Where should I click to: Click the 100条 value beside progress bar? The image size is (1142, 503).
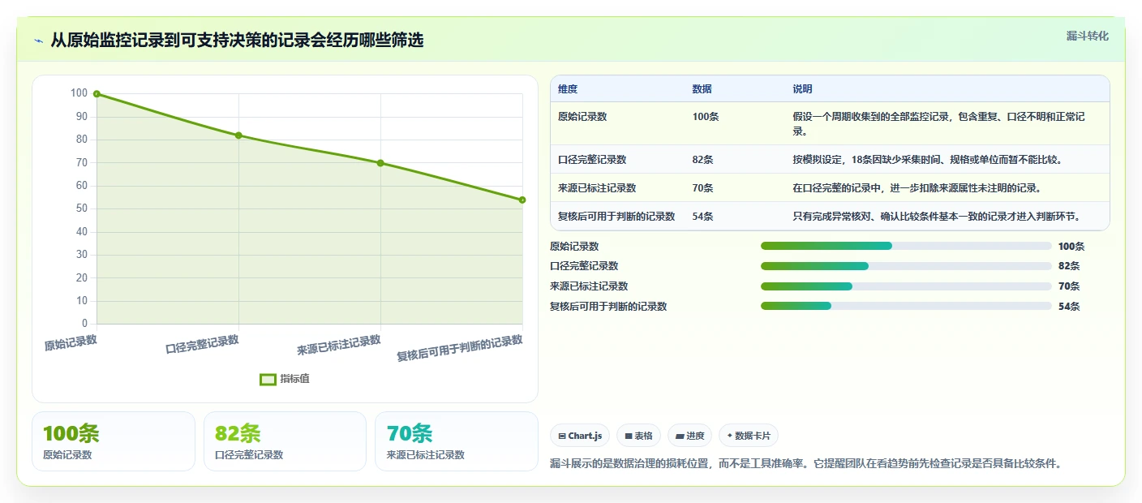point(1071,247)
